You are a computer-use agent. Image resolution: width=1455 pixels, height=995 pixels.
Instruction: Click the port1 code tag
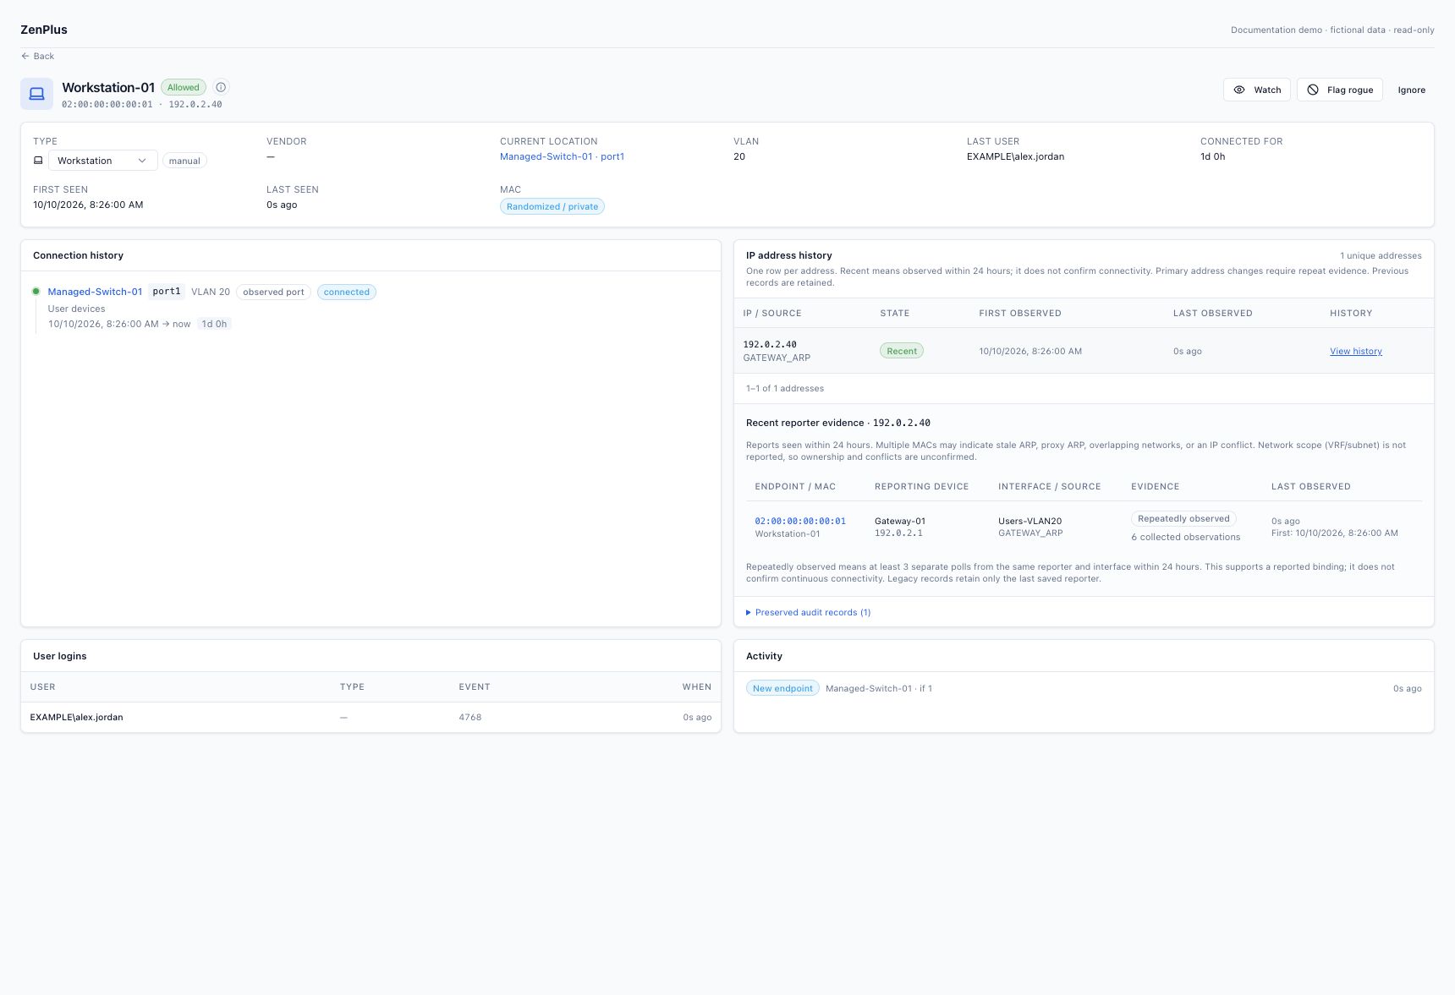click(167, 292)
